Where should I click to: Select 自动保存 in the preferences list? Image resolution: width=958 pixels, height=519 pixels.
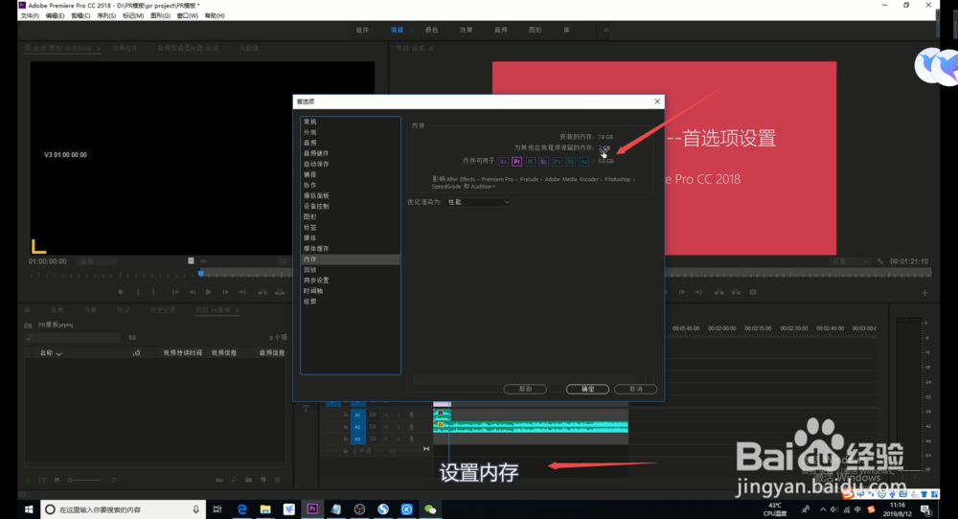point(316,165)
